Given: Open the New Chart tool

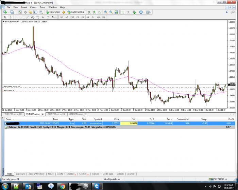Looking at the screenshot, I should (5, 12).
